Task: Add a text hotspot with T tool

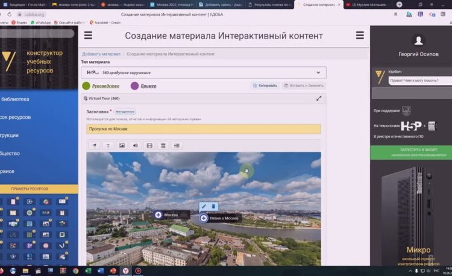Action: (x=108, y=145)
